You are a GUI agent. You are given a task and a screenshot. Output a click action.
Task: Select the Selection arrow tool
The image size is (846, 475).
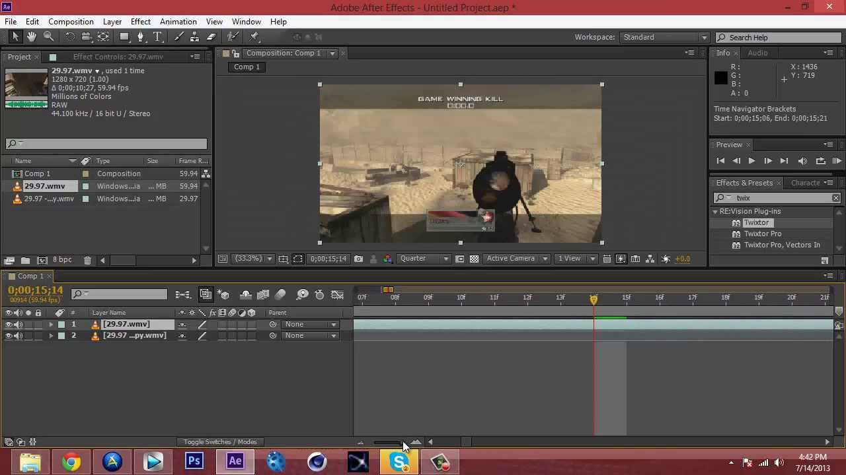tap(15, 37)
